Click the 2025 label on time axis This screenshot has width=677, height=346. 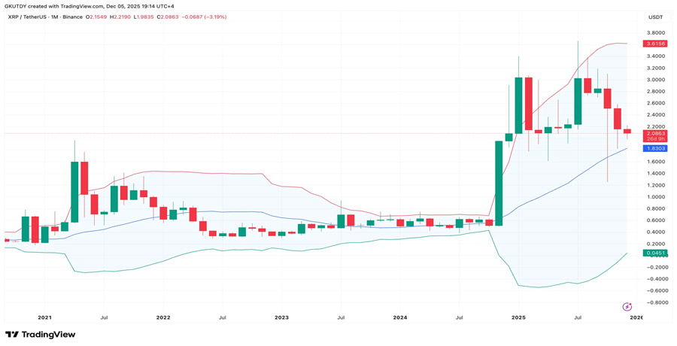point(518,317)
